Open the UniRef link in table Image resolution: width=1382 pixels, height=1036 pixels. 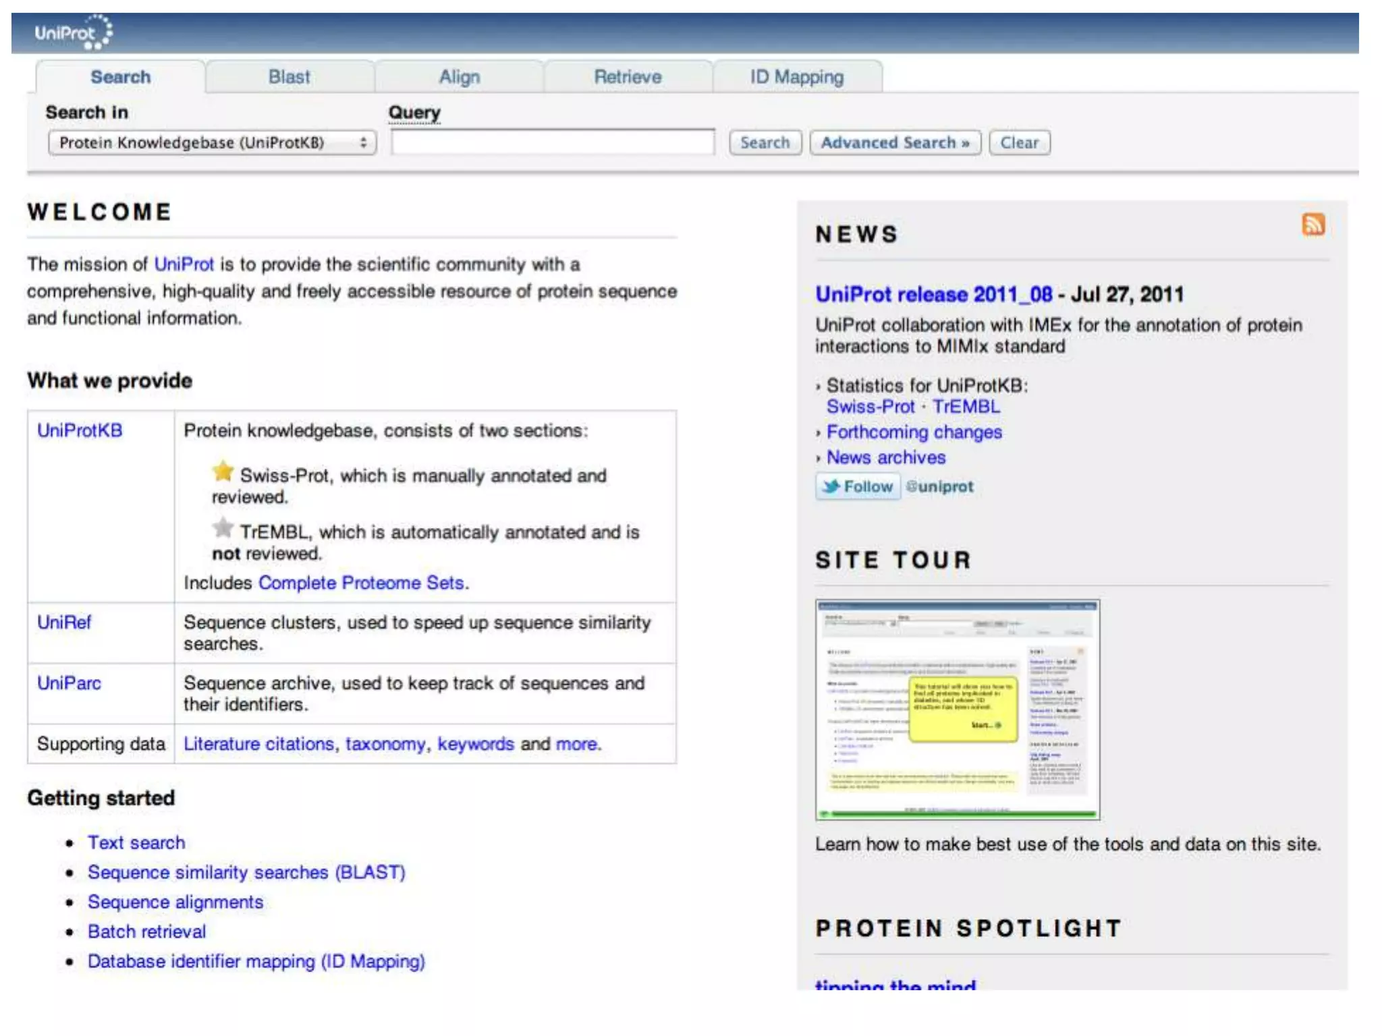[x=64, y=622]
